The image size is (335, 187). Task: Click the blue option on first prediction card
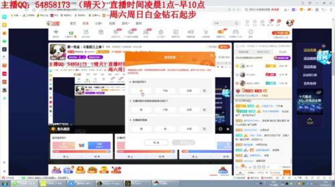pyautogui.click(x=99, y=145)
